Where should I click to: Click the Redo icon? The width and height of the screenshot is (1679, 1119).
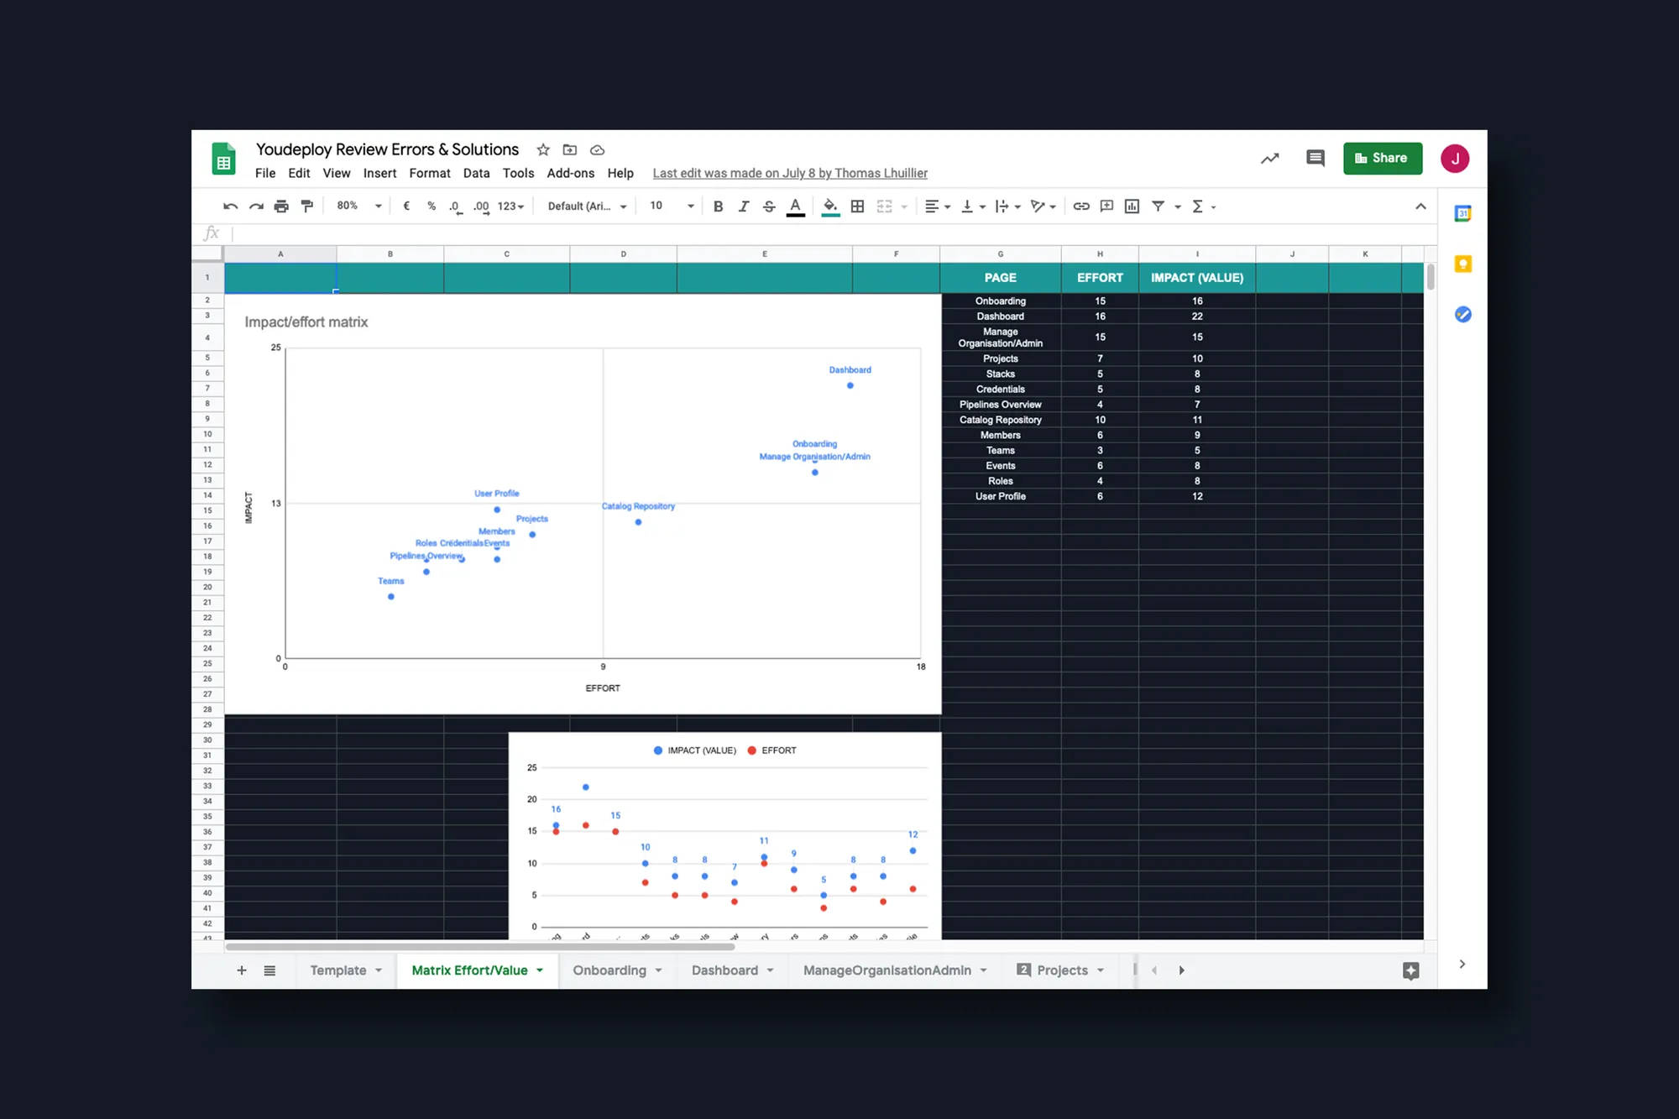click(x=256, y=207)
